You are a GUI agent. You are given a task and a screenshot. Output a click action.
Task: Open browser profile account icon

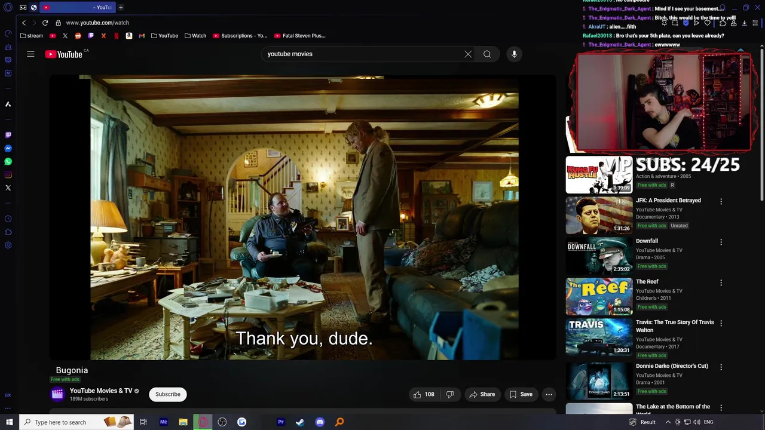(733, 23)
